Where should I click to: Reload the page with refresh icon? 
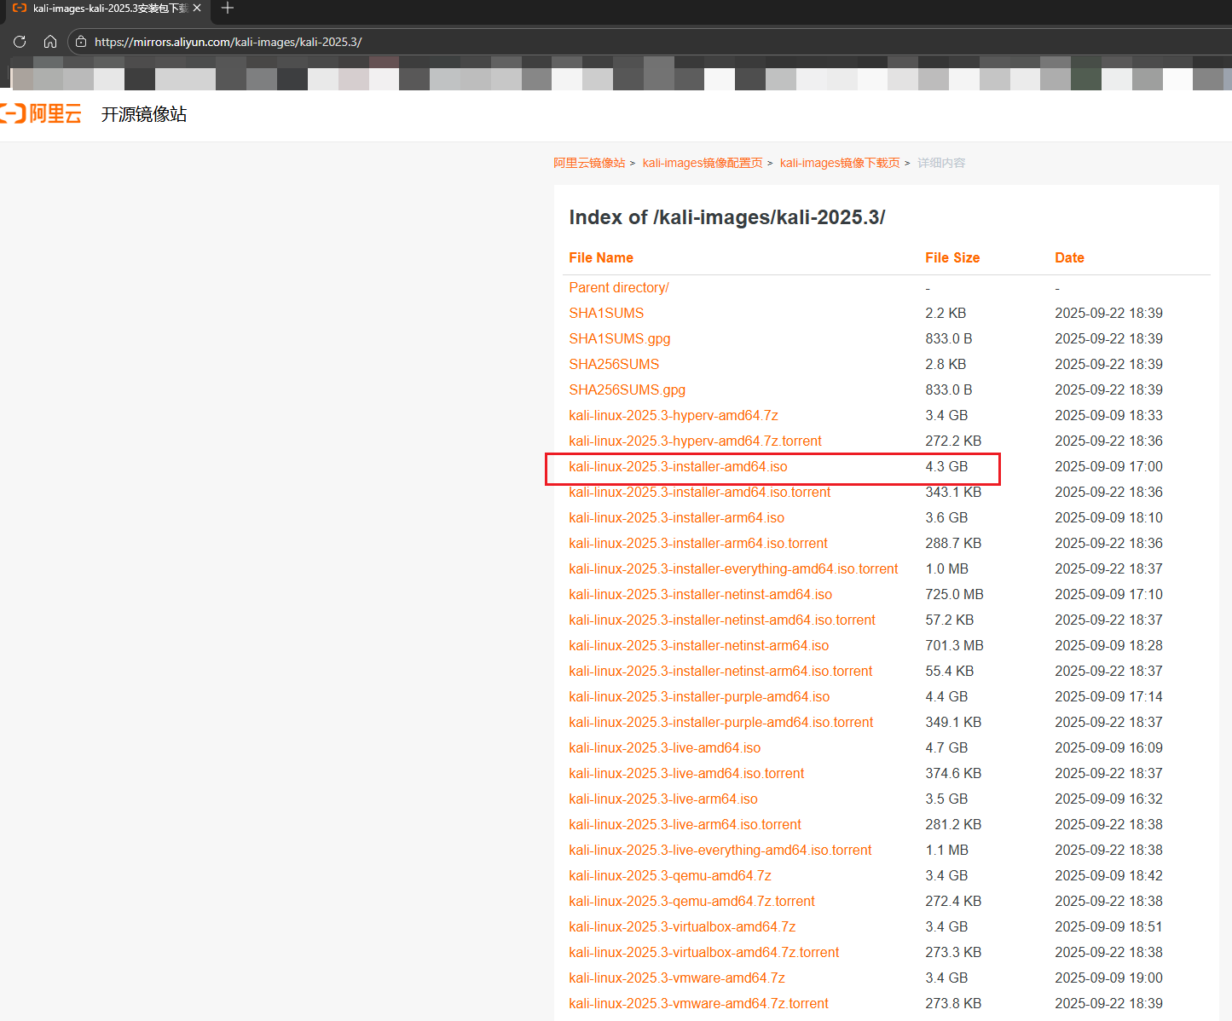[20, 41]
